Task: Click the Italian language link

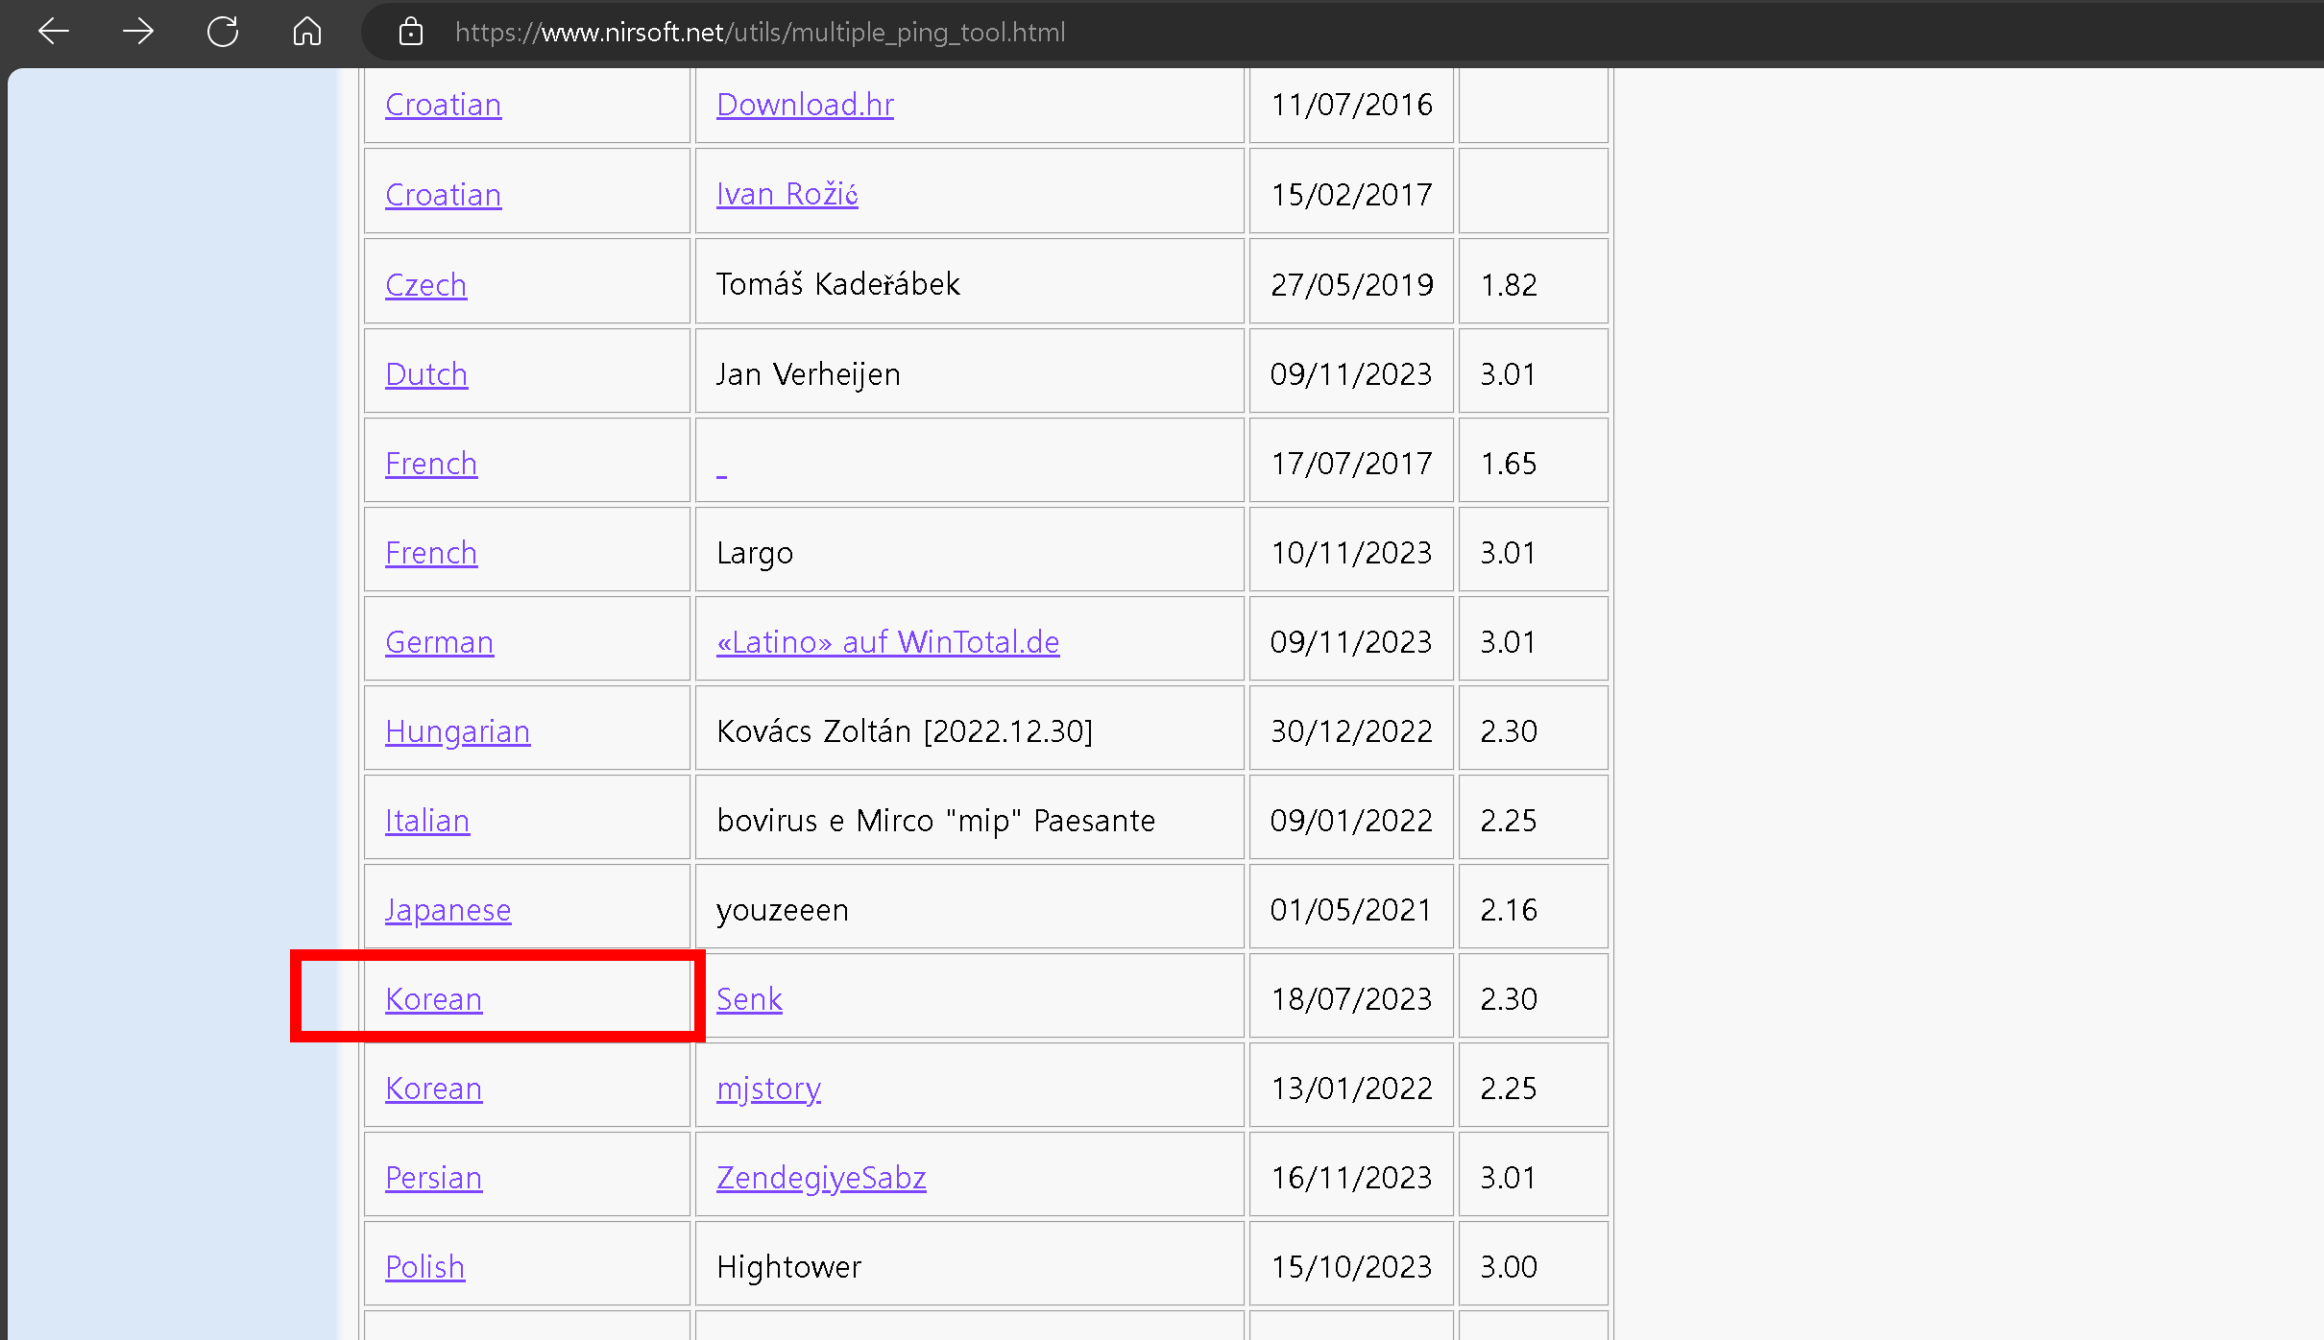Action: pyautogui.click(x=427, y=821)
